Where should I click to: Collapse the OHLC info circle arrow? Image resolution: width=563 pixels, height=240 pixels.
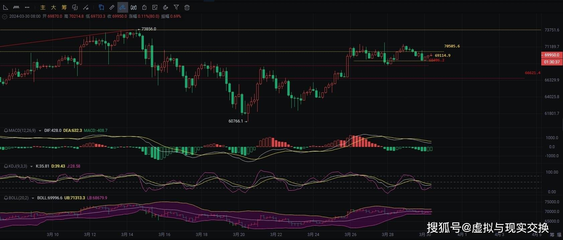[x=5, y=16]
